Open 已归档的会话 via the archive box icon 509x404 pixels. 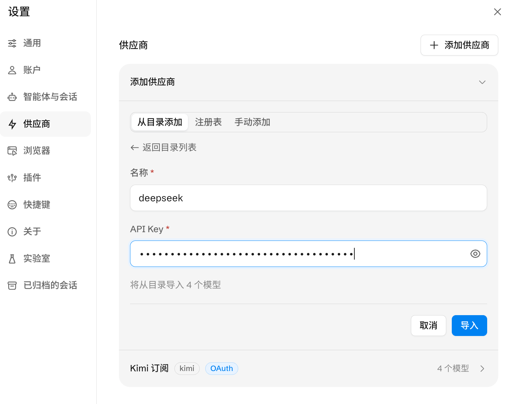pos(12,285)
